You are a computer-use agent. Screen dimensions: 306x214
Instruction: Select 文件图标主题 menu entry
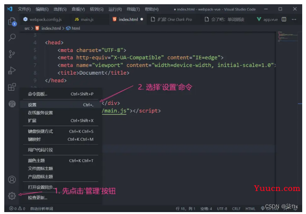pos(61,169)
